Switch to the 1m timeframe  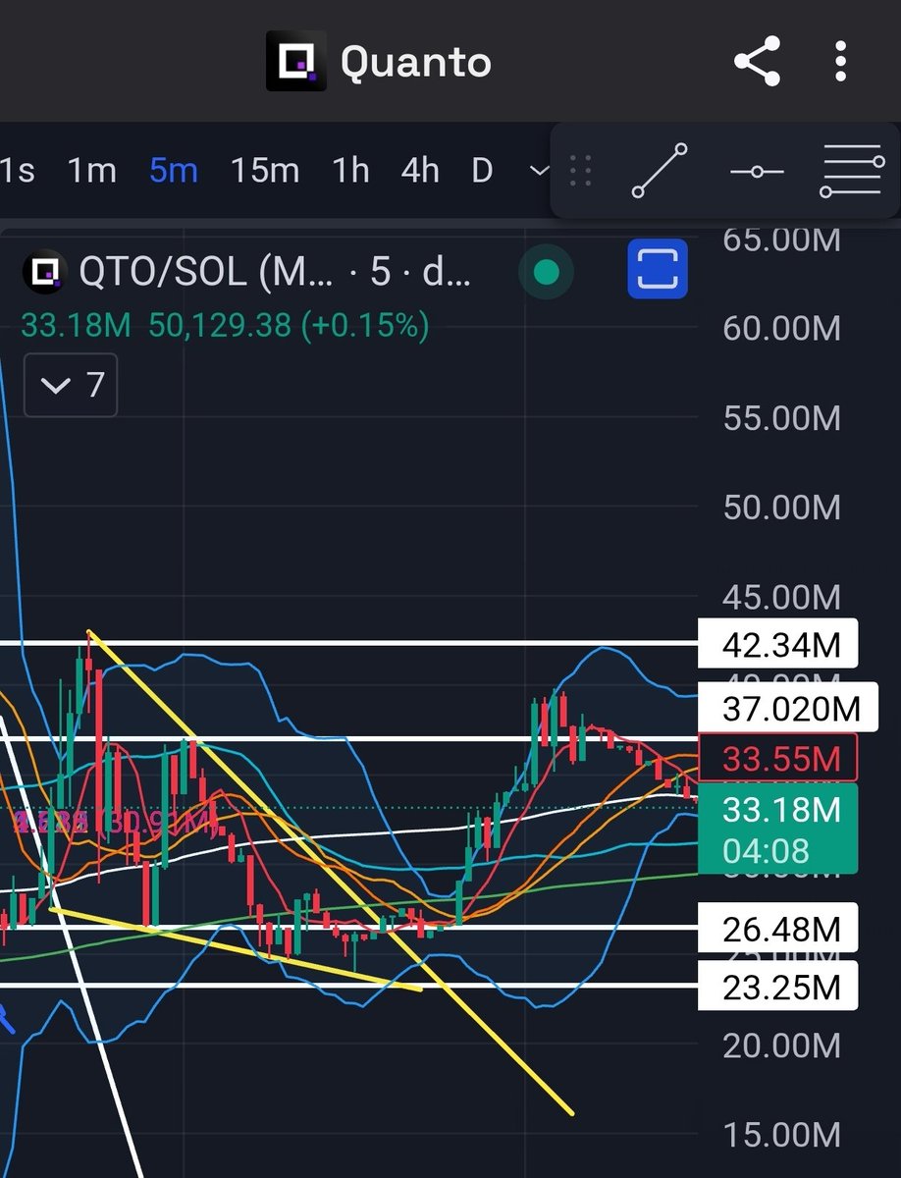click(x=92, y=171)
